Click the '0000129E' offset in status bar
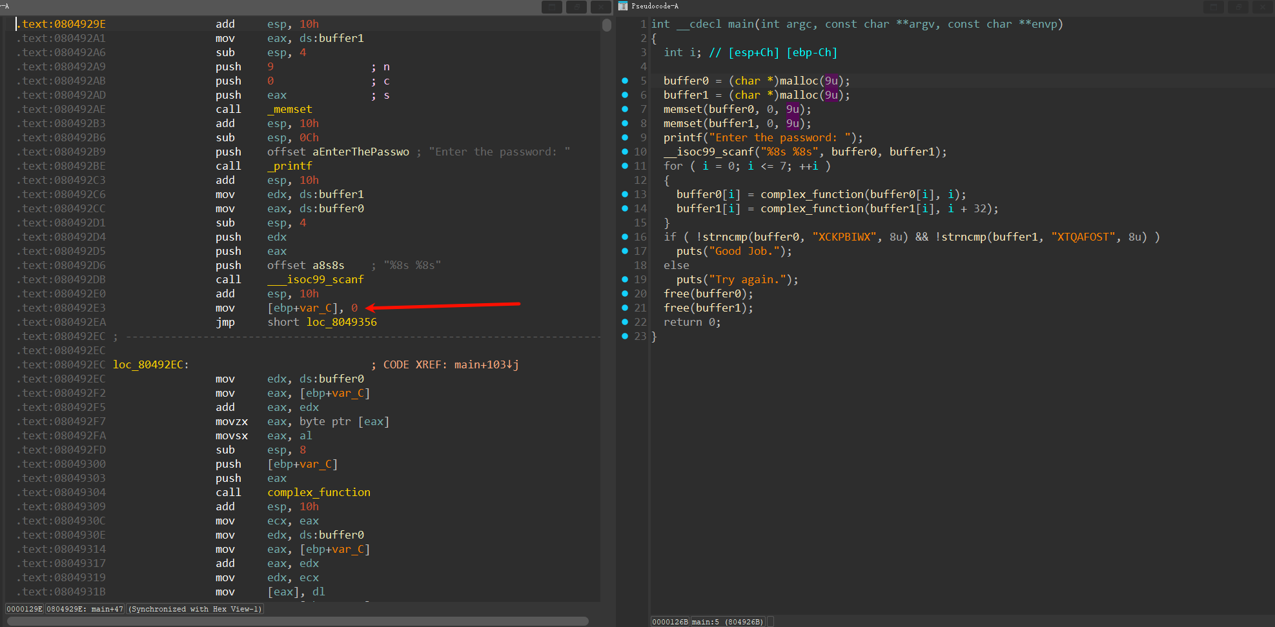The width and height of the screenshot is (1275, 627). click(25, 609)
